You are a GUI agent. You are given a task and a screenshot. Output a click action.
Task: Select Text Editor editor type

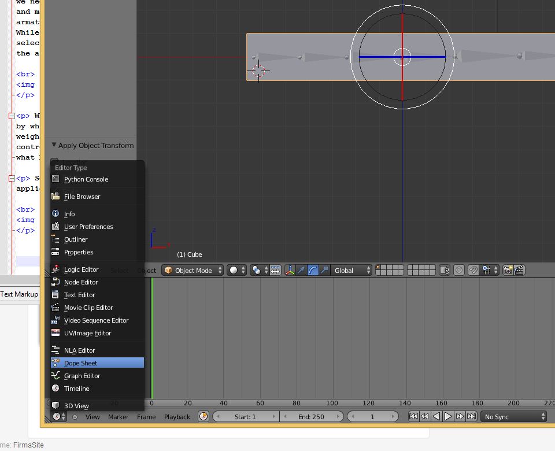97,295
